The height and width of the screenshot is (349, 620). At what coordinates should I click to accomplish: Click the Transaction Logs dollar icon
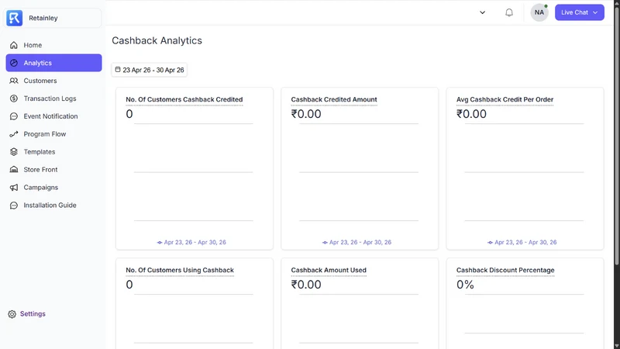(x=14, y=98)
